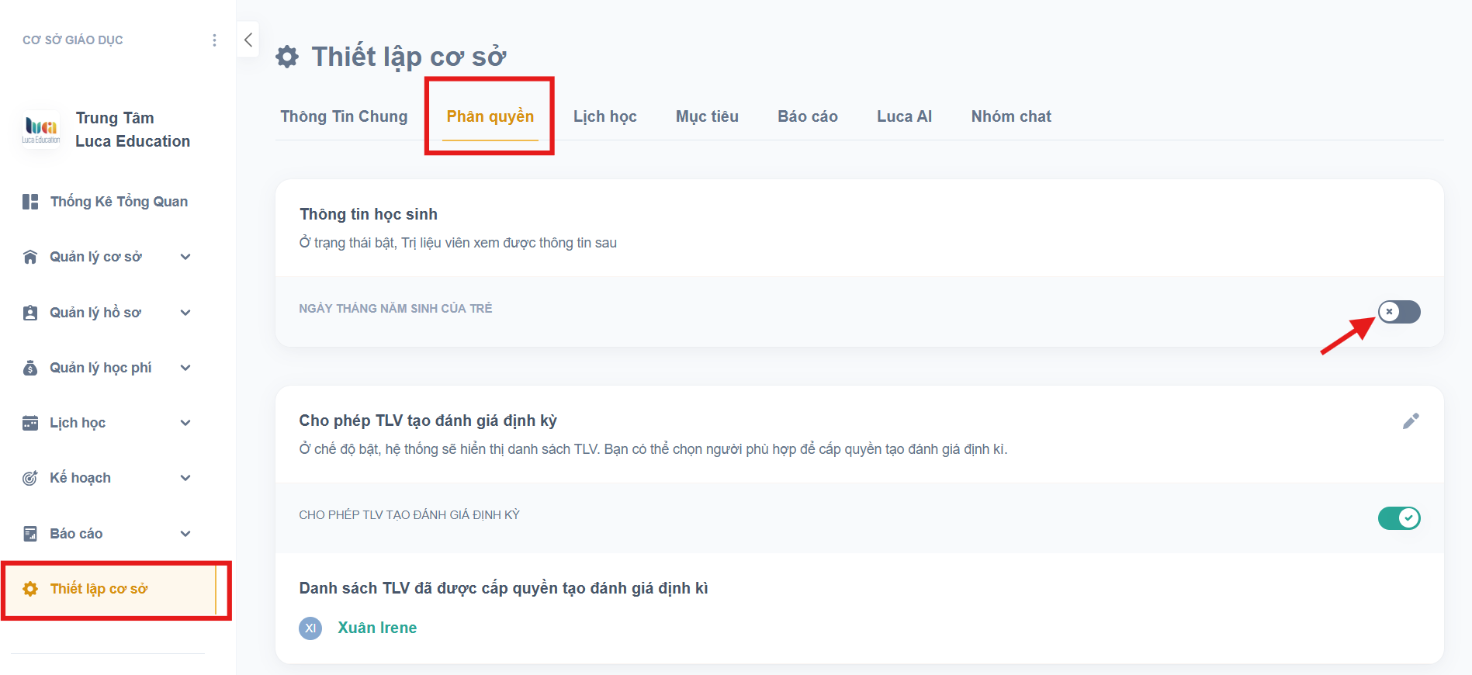Click the Ở trạng thái bật description text
The width and height of the screenshot is (1472, 675).
(458, 243)
